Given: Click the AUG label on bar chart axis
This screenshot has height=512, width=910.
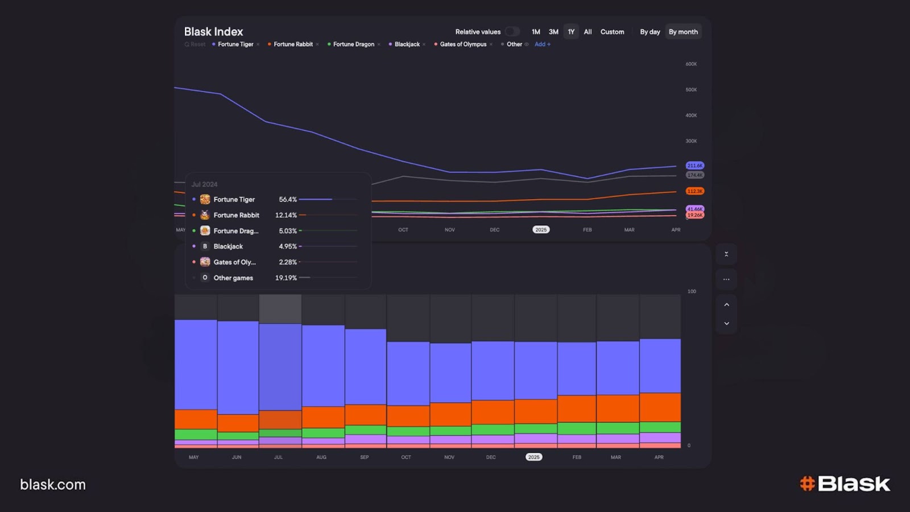Looking at the screenshot, I should coord(321,457).
